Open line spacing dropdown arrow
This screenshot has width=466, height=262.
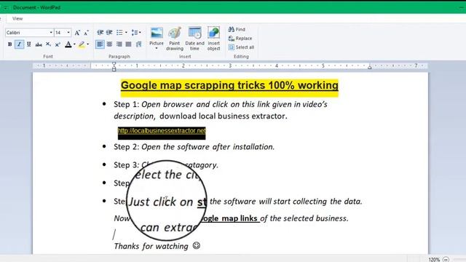[x=141, y=32]
